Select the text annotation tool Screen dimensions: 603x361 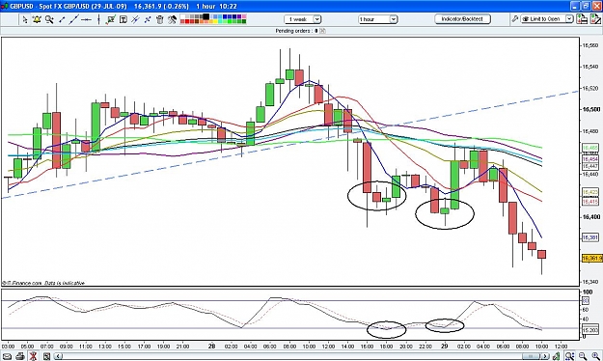[123, 19]
